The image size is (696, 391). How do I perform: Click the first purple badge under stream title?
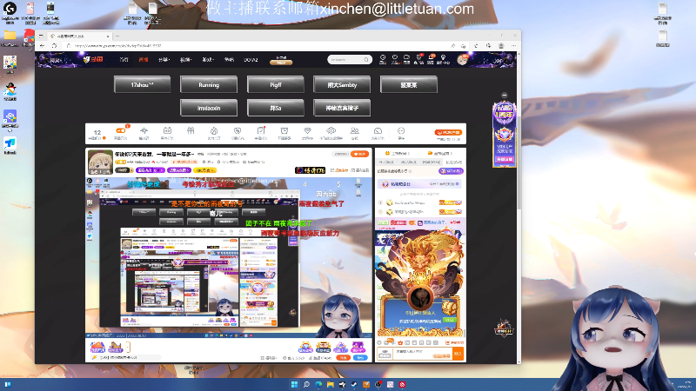151,170
